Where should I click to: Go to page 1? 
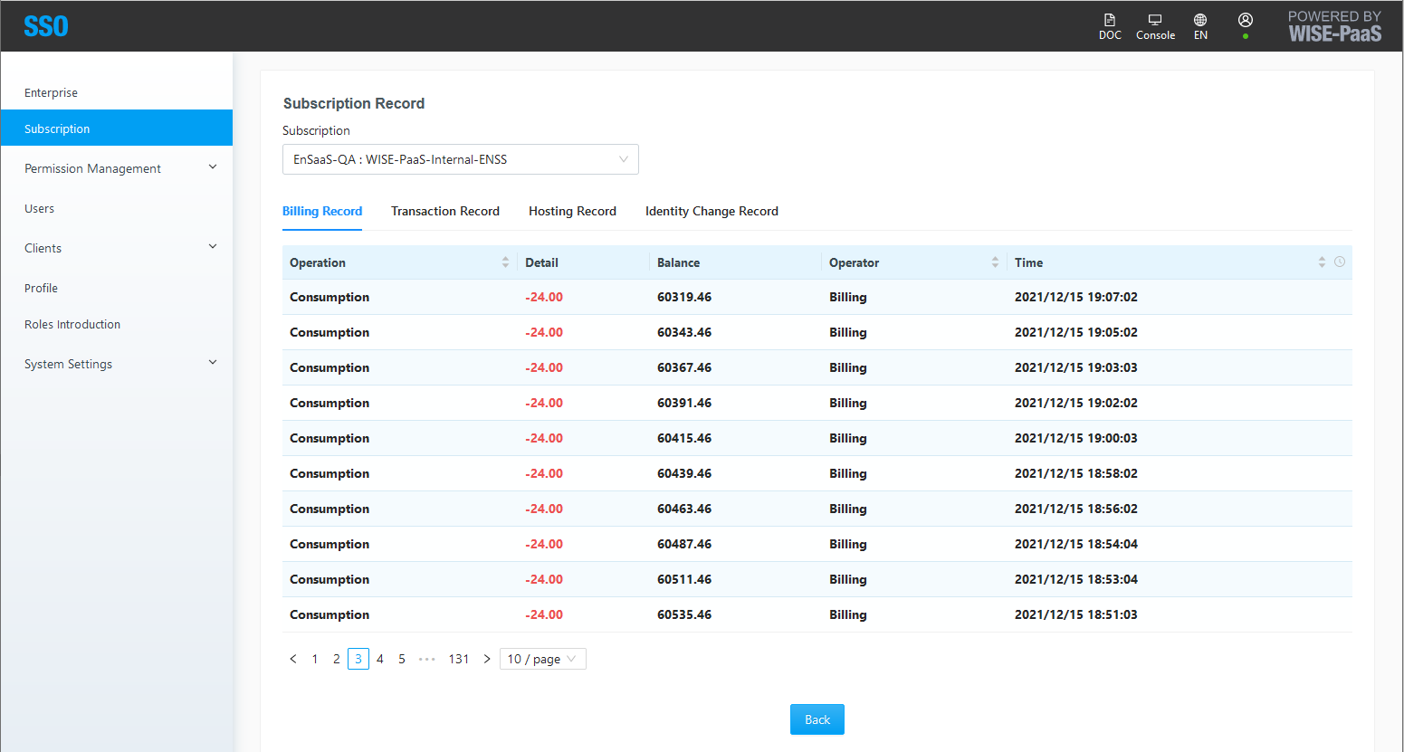[x=315, y=659]
